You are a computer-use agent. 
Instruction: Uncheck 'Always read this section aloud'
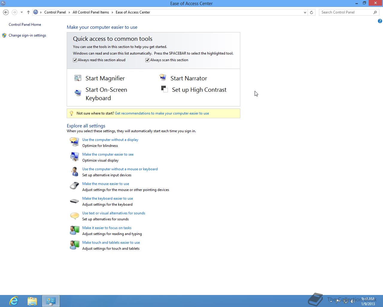[x=75, y=60]
